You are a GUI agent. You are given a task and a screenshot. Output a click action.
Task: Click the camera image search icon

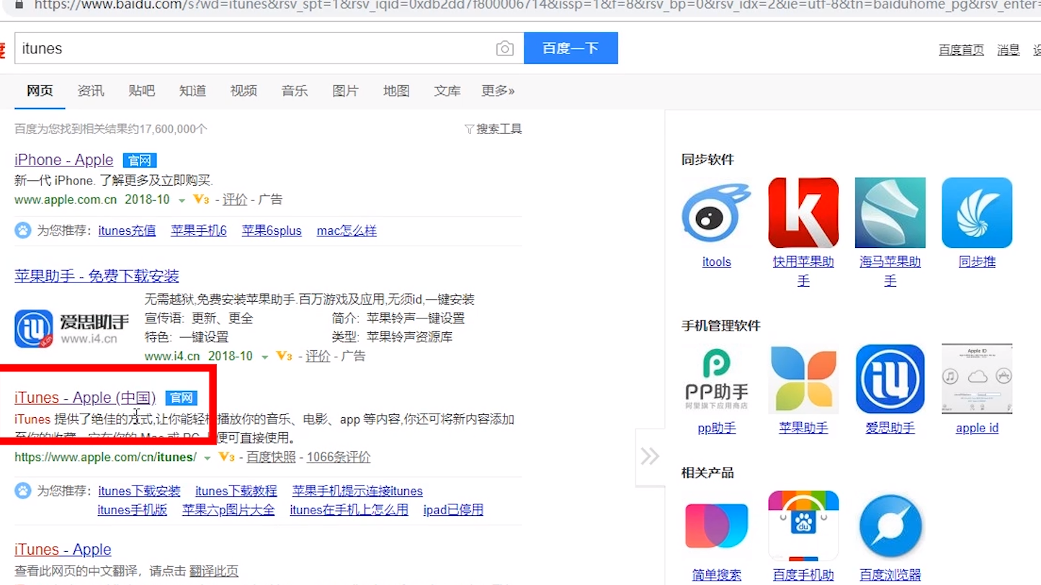click(x=505, y=48)
